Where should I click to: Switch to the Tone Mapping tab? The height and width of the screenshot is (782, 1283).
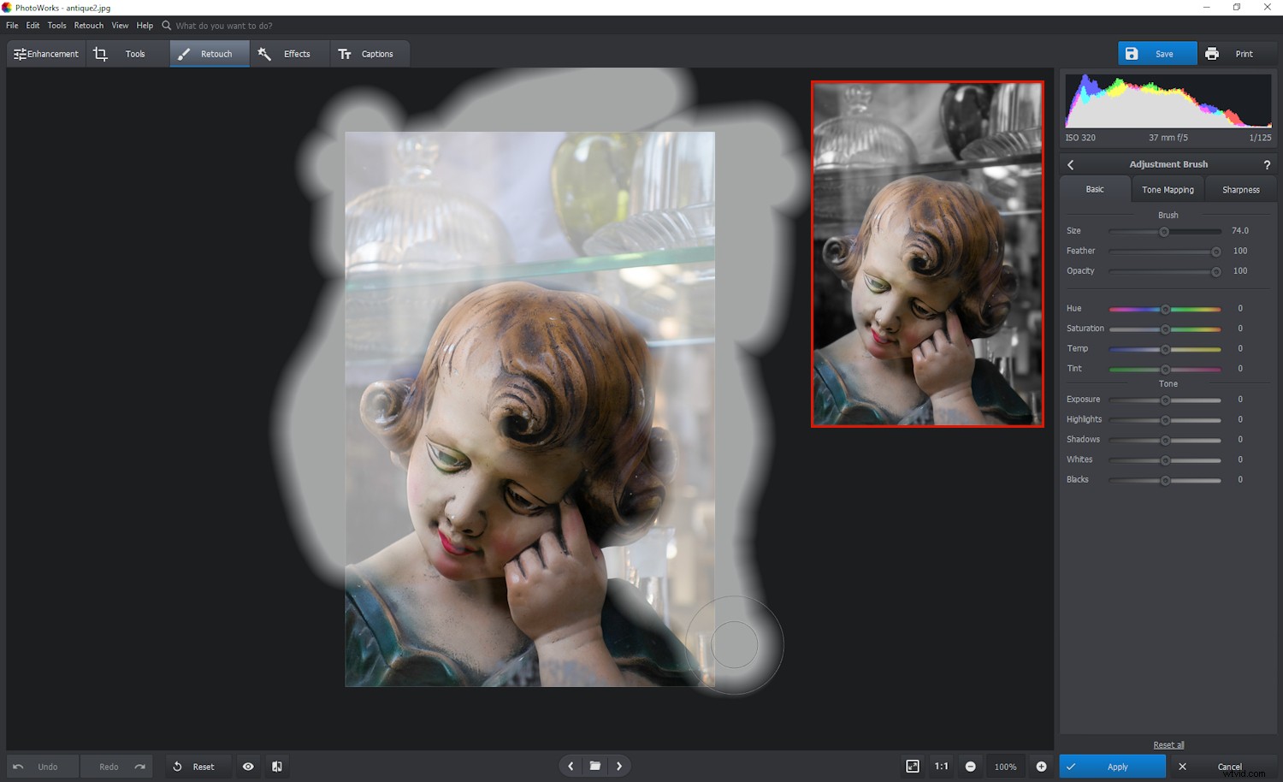coord(1167,189)
